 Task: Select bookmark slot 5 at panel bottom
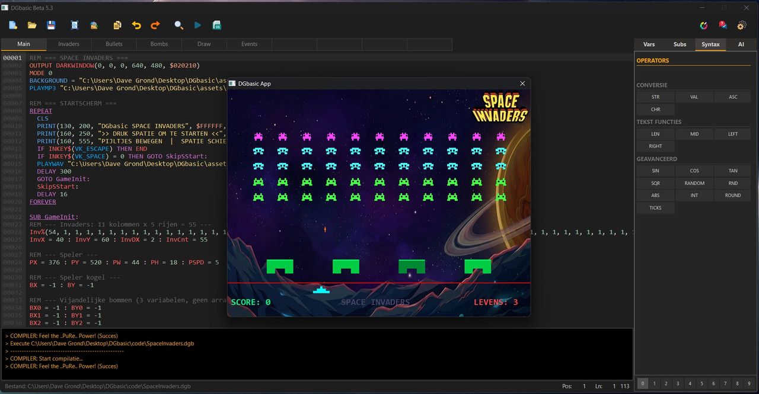(703, 384)
